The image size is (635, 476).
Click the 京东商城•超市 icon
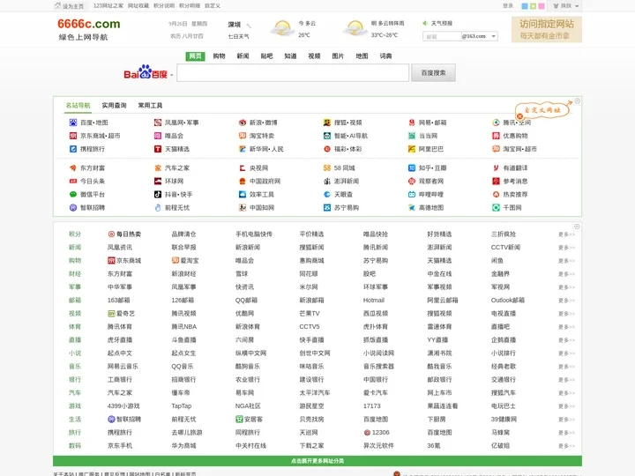click(73, 136)
